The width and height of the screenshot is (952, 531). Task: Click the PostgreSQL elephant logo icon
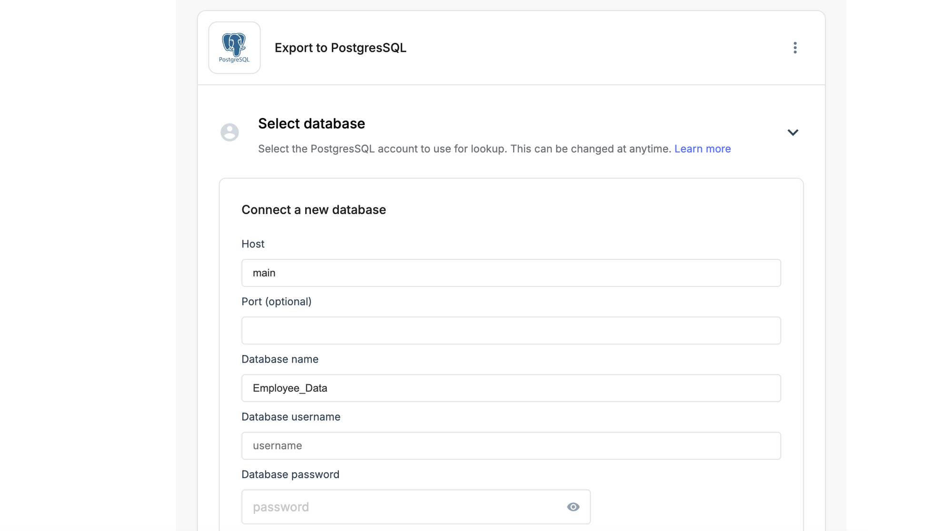tap(234, 48)
